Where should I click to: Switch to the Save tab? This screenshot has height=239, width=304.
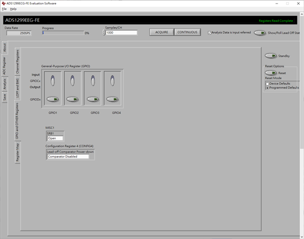[4, 97]
